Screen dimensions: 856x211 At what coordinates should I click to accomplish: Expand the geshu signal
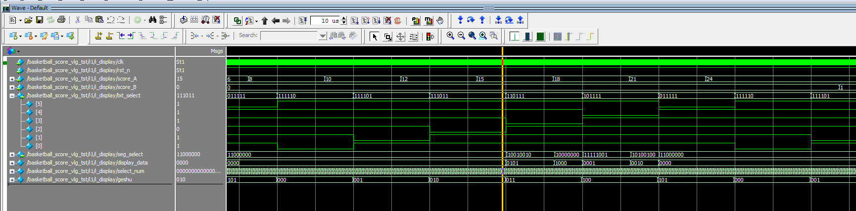[x=12, y=180]
